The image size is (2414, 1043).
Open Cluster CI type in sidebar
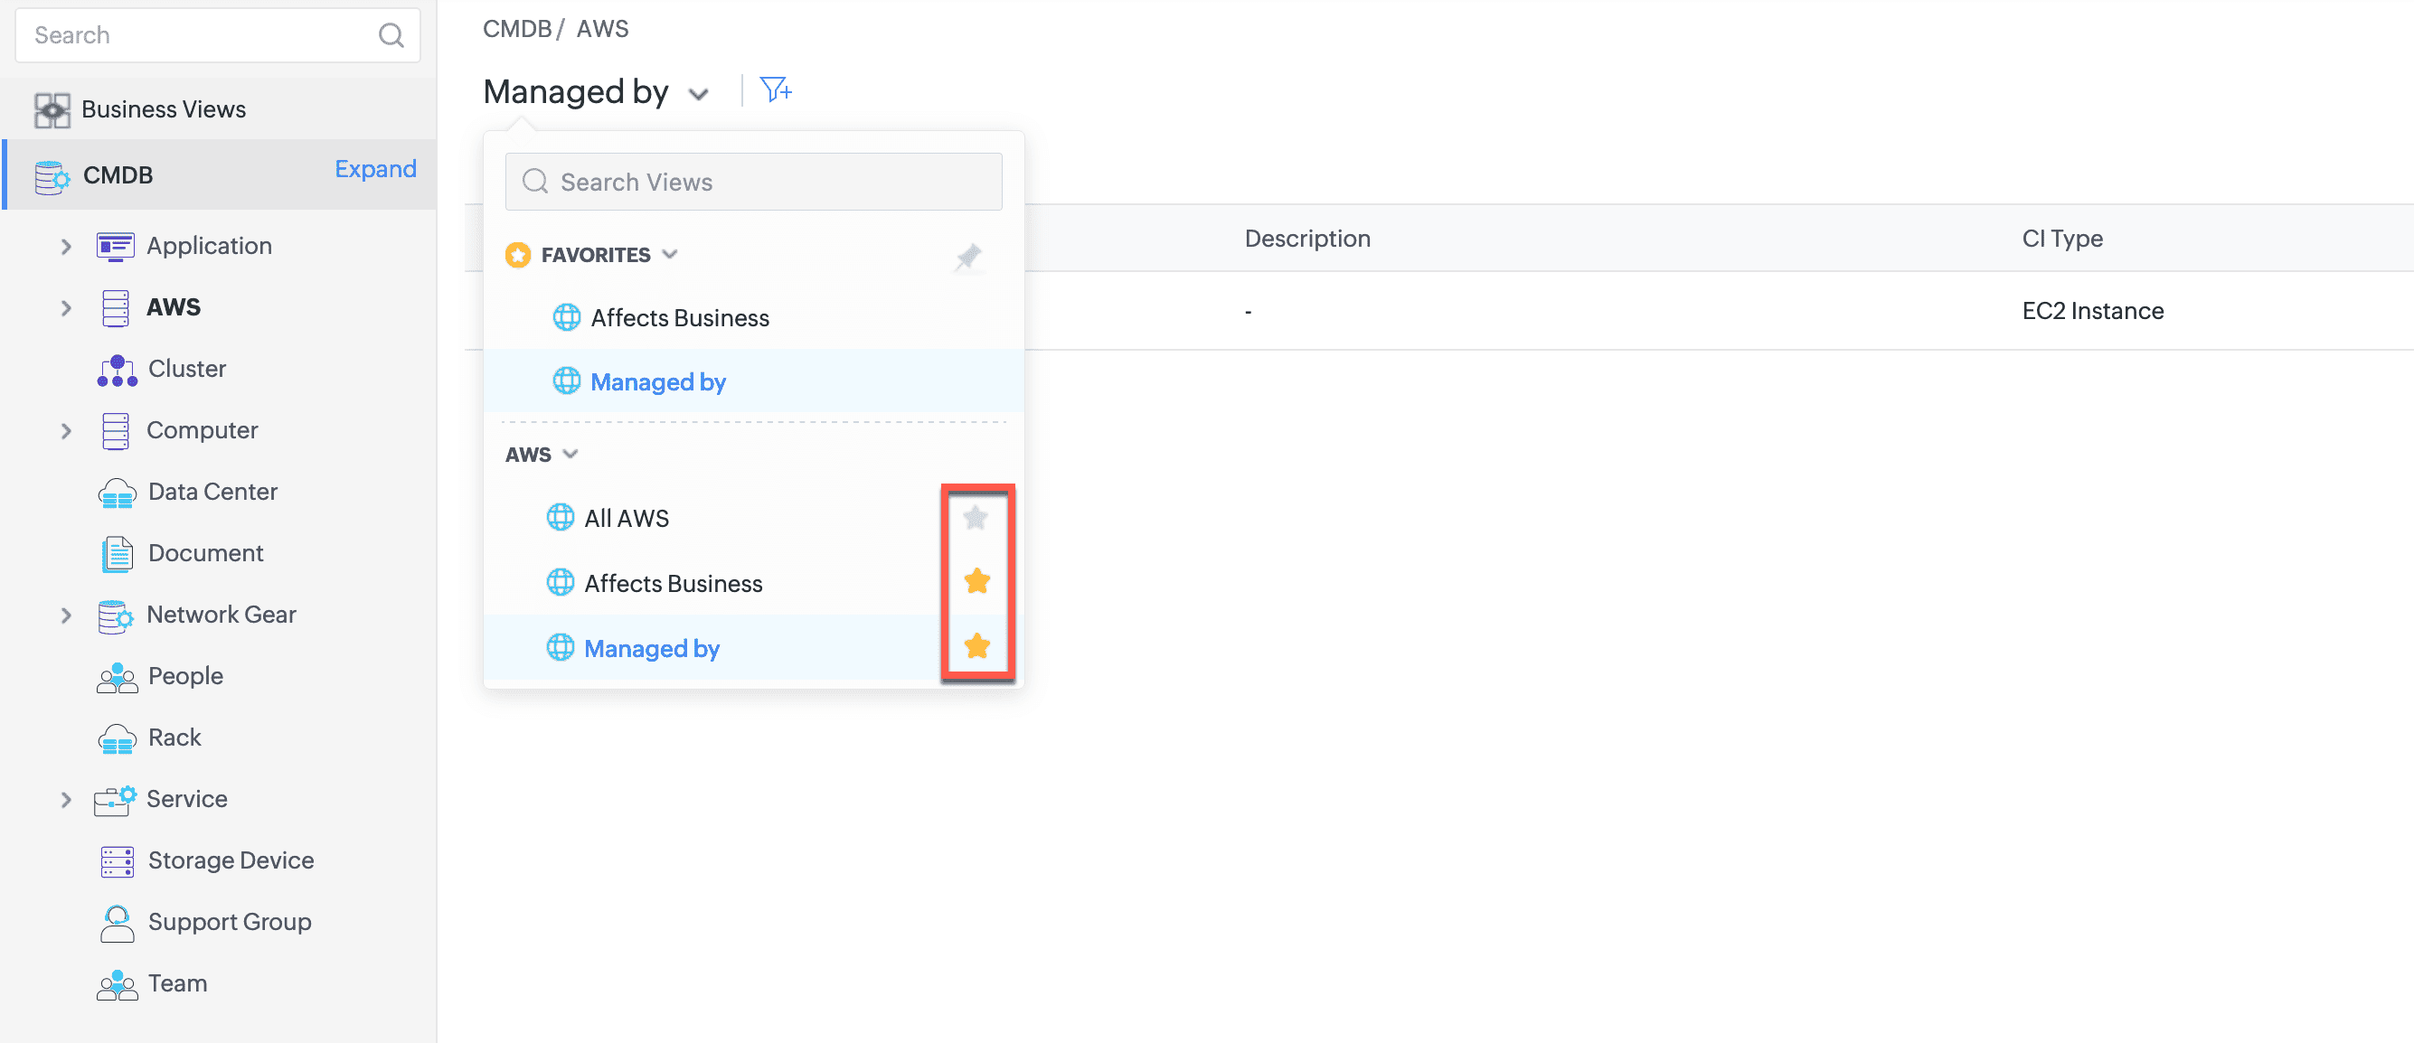[x=185, y=368]
